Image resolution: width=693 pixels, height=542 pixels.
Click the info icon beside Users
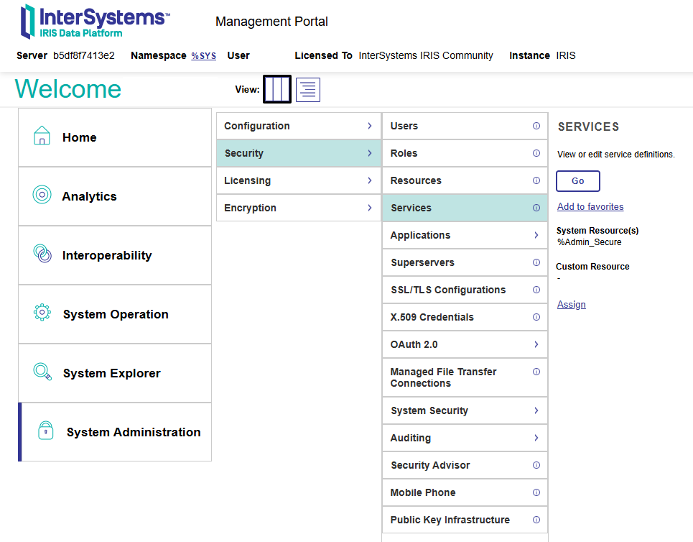tap(536, 126)
